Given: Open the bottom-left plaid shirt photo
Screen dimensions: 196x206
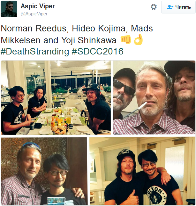Looking at the screenshot, I should pos(44,171).
